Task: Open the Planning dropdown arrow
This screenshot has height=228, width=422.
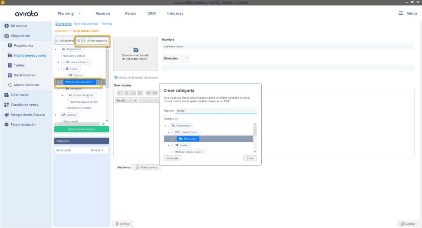Action: (x=80, y=13)
